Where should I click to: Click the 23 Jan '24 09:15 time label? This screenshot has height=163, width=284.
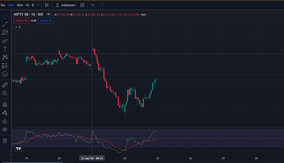coord(92,158)
